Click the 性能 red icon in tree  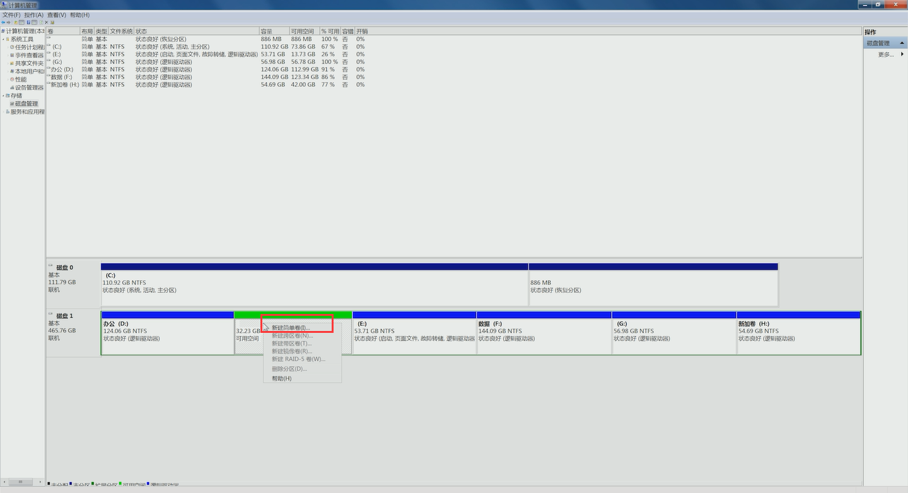click(12, 79)
